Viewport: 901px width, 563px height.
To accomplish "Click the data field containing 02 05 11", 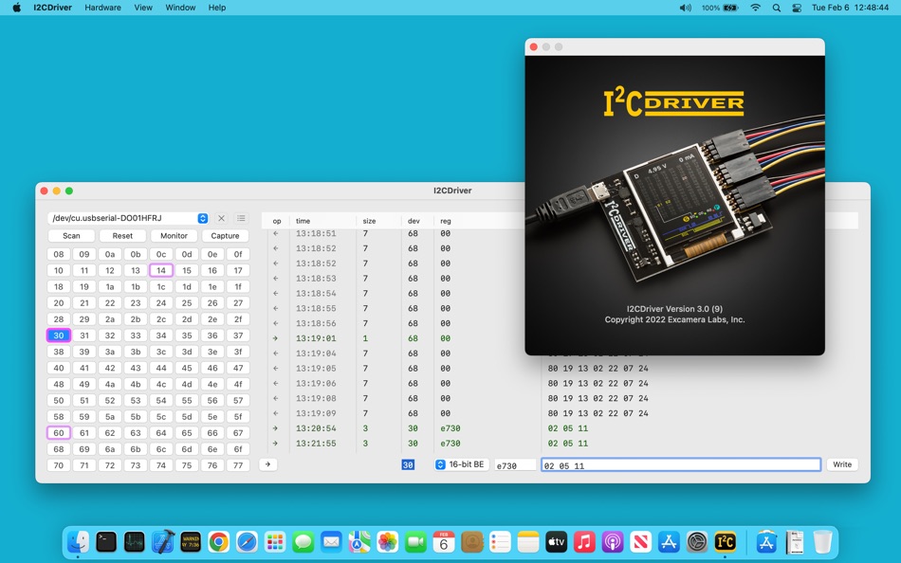I will coord(681,465).
